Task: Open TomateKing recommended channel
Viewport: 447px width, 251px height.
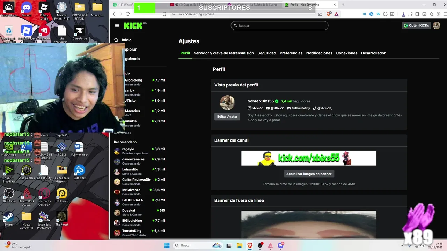Action: (139, 233)
